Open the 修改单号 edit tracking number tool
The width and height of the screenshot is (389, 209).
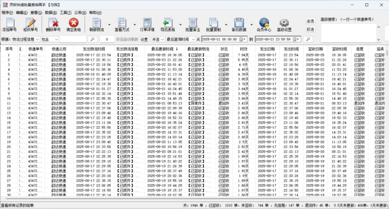coord(31,25)
